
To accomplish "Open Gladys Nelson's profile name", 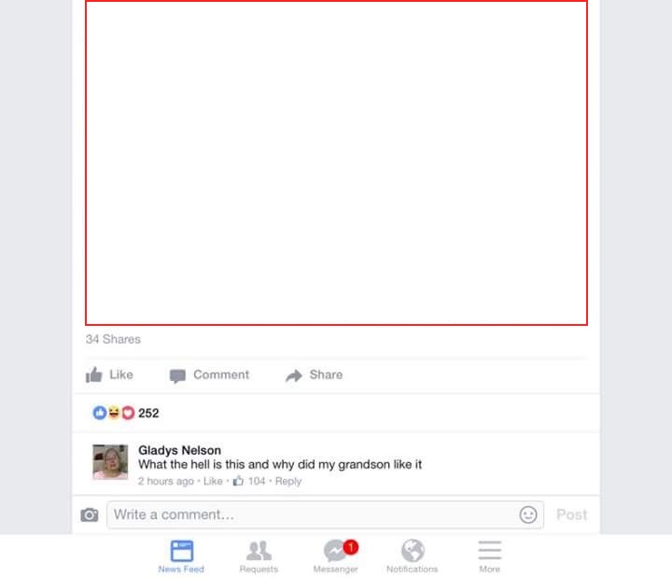I will point(179,450).
